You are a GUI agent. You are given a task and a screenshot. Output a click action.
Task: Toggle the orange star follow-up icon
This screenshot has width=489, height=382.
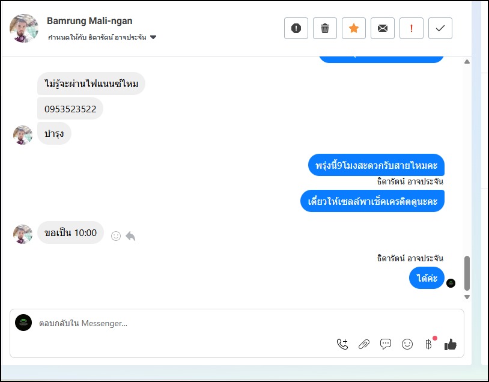pos(354,28)
